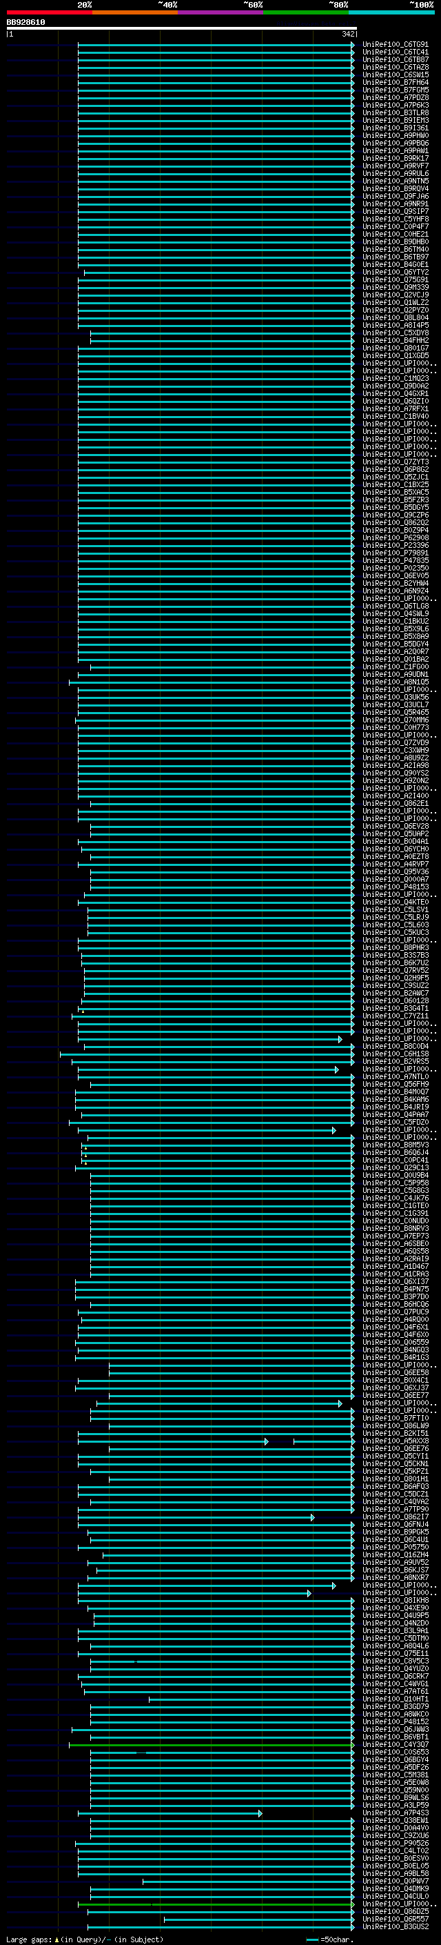Viewport: 441px width, 1945px height.
Task: Select hit label UniRef100_B8M5V3
Action: (x=395, y=1145)
